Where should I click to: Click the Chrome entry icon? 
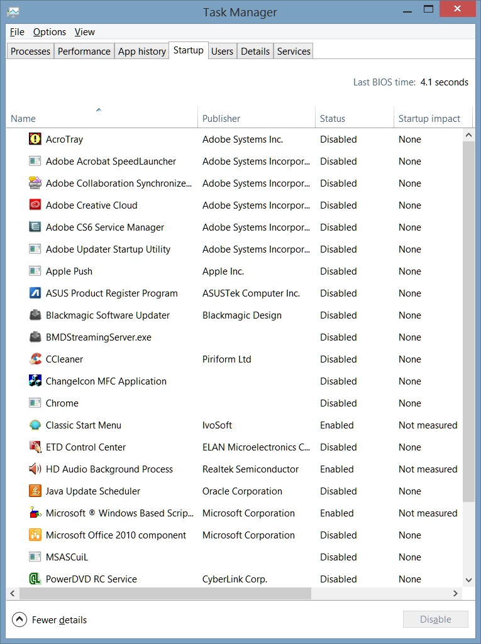pyautogui.click(x=35, y=403)
